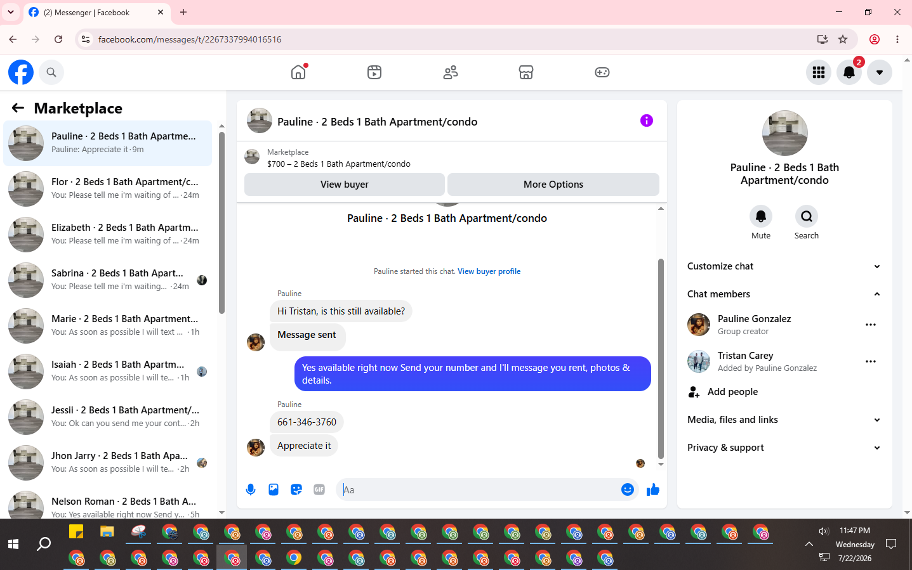Image resolution: width=912 pixels, height=570 pixels.
Task: Open the Jhon Jarry conversation in chat list
Action: point(108,463)
